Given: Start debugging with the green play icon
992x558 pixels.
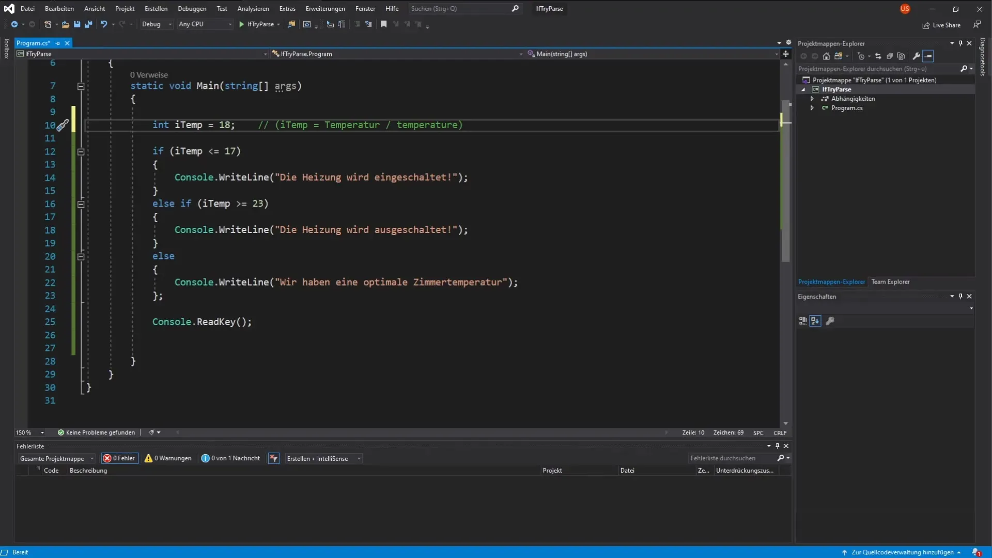Looking at the screenshot, I should pyautogui.click(x=241, y=24).
